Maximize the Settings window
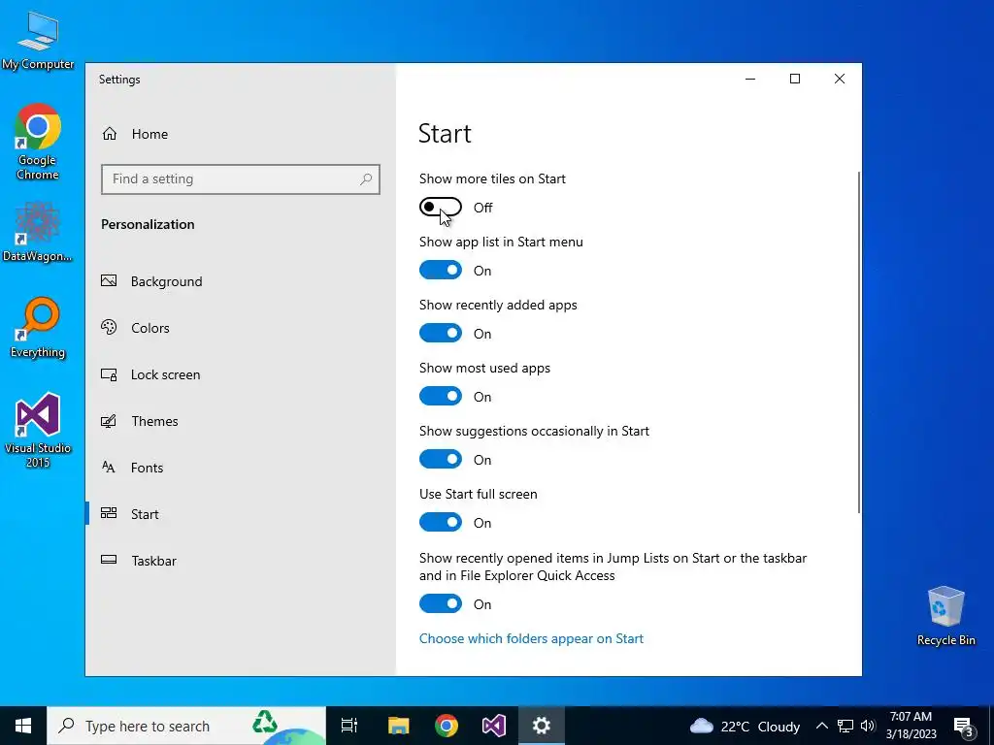 tap(795, 79)
